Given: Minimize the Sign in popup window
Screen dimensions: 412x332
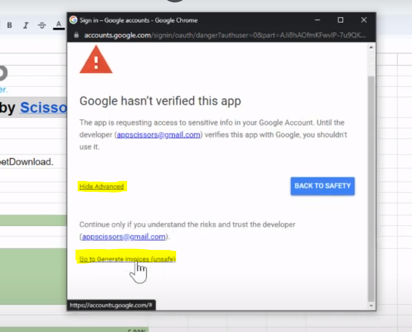Looking at the screenshot, I should pyautogui.click(x=317, y=20).
